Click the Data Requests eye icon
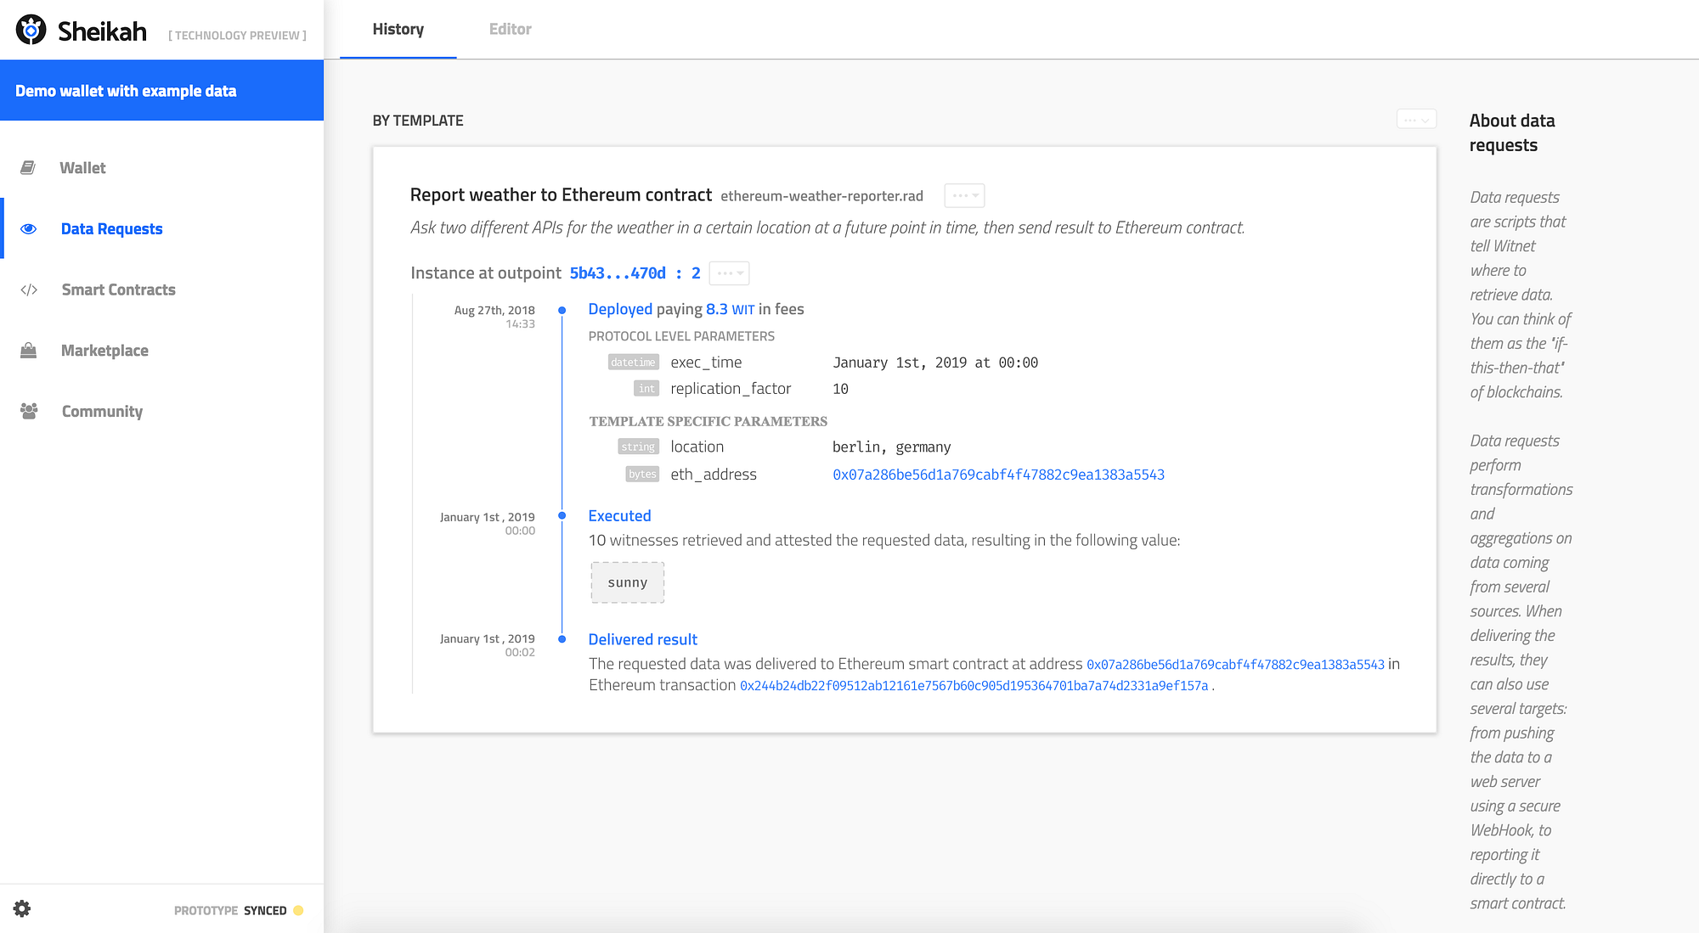The width and height of the screenshot is (1699, 933). pos(29,229)
